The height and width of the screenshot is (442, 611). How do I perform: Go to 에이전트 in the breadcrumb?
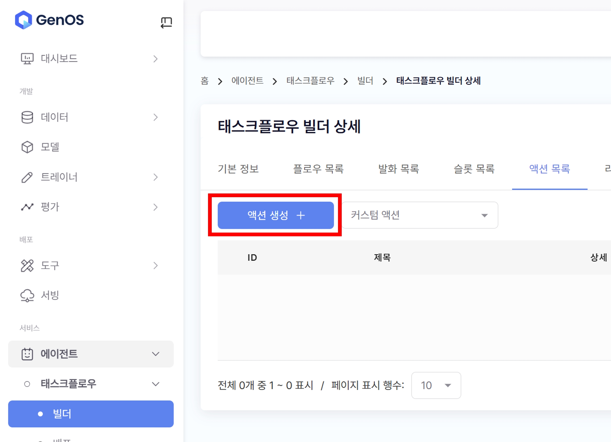point(247,81)
